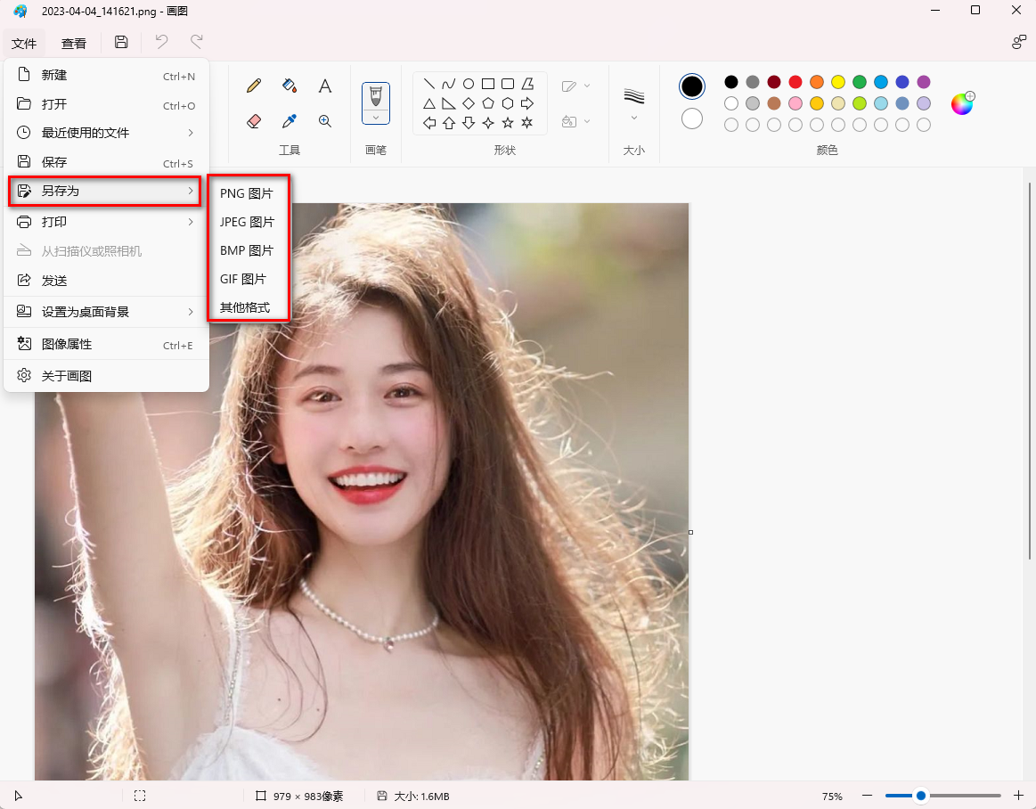This screenshot has width=1036, height=809.
Task: Click the zoom slider handle
Action: pyautogui.click(x=921, y=796)
